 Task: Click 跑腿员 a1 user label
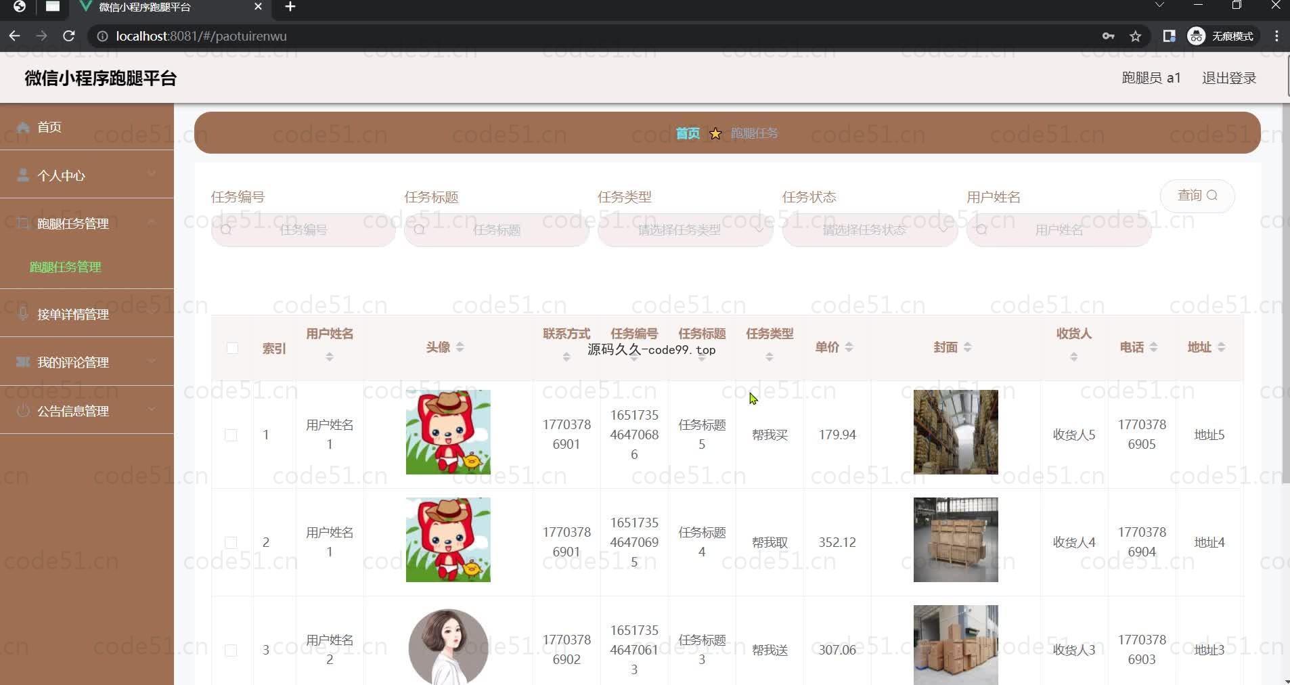click(x=1151, y=78)
